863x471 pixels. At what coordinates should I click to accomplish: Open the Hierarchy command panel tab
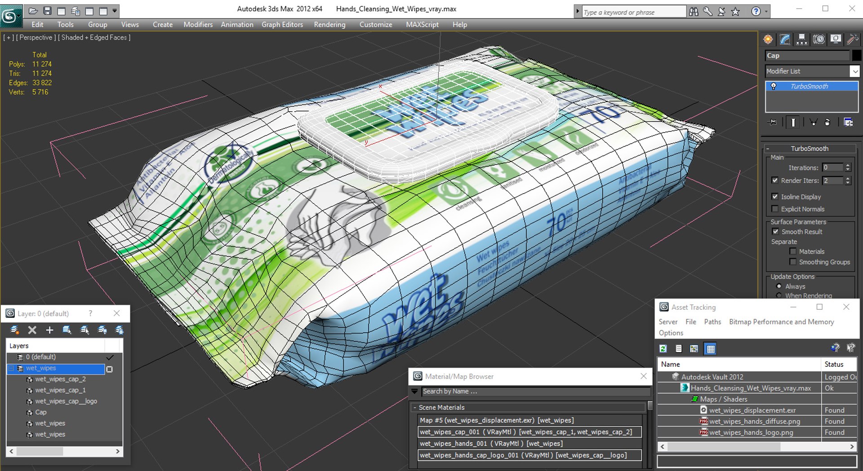(x=801, y=40)
